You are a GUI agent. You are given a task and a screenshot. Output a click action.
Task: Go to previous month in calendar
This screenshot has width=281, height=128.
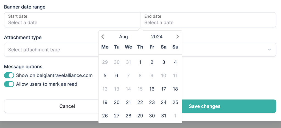click(x=103, y=37)
